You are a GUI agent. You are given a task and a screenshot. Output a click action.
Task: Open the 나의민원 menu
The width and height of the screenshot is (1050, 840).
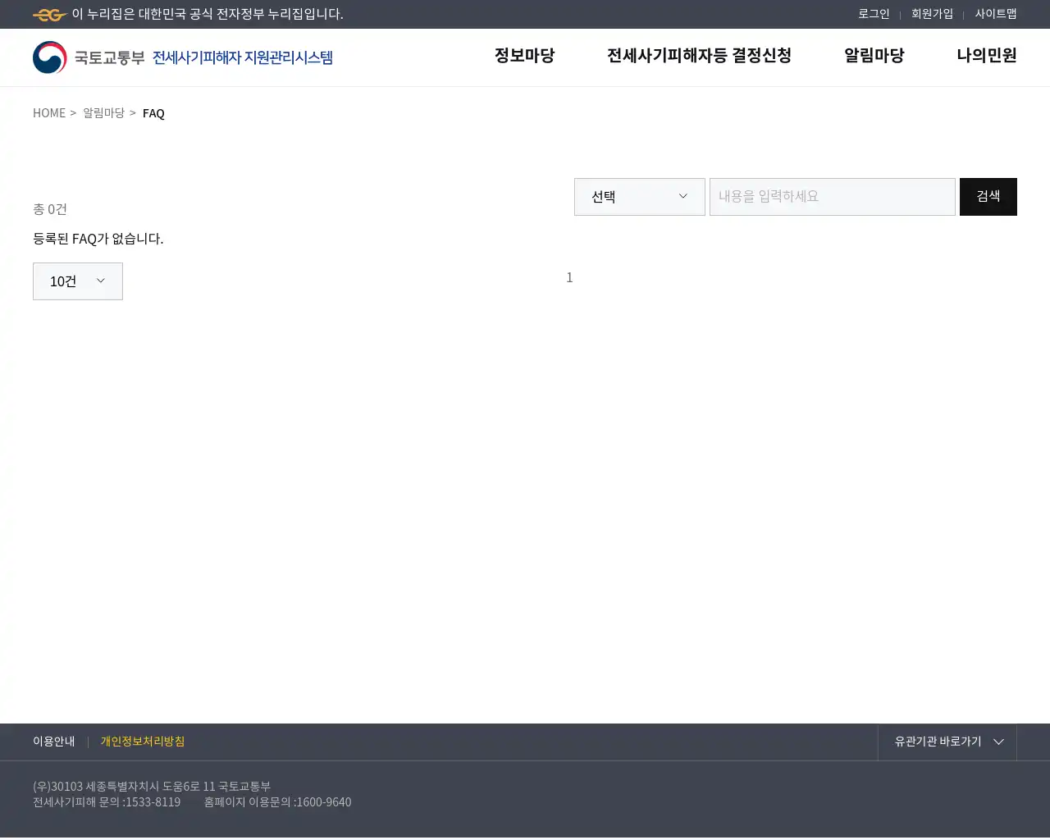pyautogui.click(x=987, y=56)
